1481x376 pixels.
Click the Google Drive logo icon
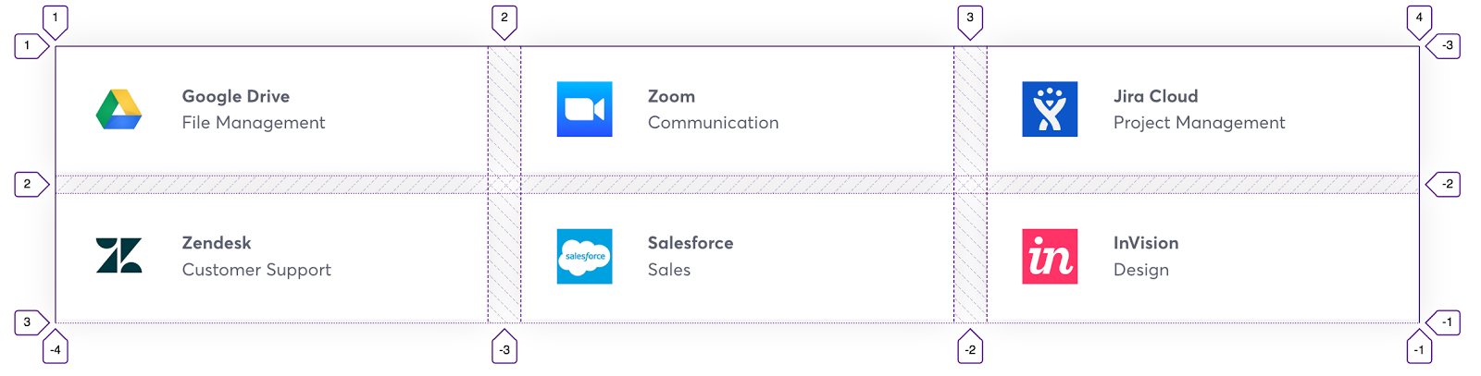click(118, 109)
